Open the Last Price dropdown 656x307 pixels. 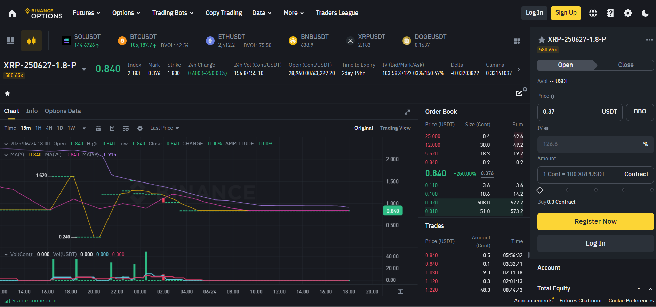165,128
